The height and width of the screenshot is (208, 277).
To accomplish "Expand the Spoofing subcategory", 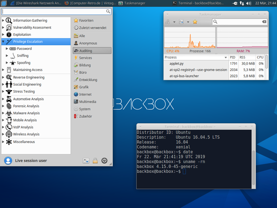I will coord(7,63).
